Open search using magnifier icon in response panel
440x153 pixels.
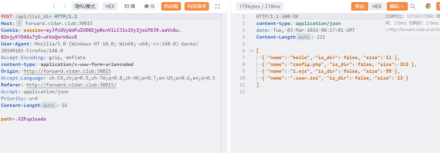413,6
